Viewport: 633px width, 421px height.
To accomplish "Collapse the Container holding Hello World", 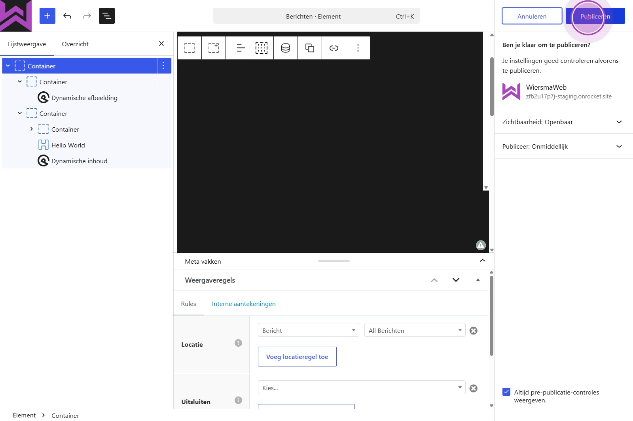I will click(20, 113).
